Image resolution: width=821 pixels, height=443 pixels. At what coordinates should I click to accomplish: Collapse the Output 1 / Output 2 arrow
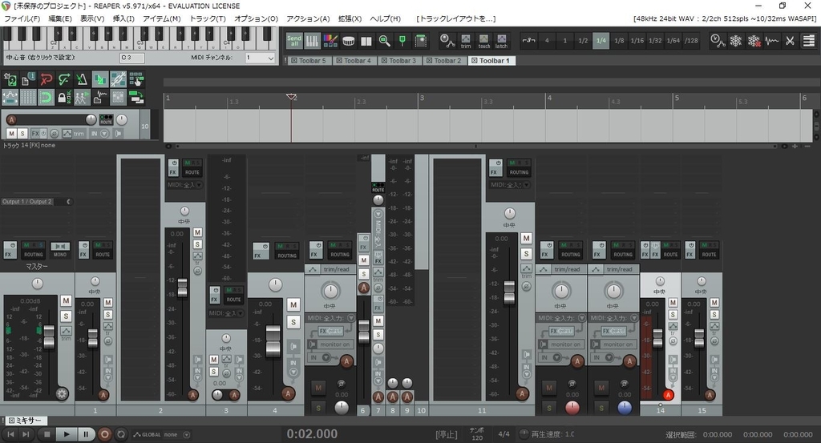click(x=68, y=201)
